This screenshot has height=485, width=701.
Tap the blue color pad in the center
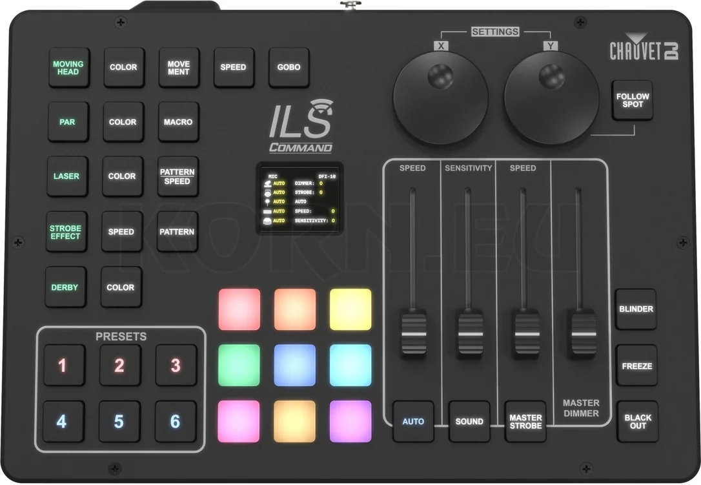point(294,365)
